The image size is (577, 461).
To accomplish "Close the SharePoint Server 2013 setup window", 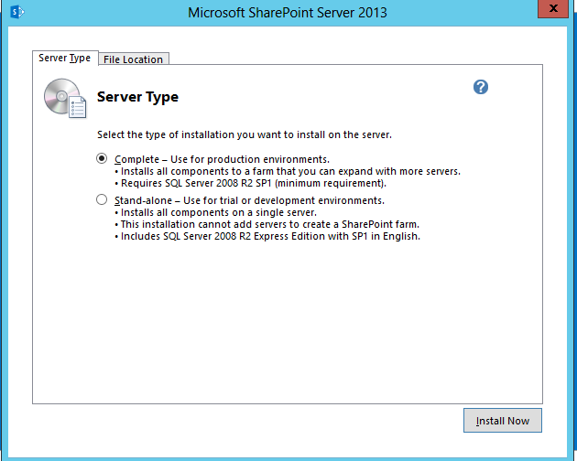I will [x=553, y=8].
